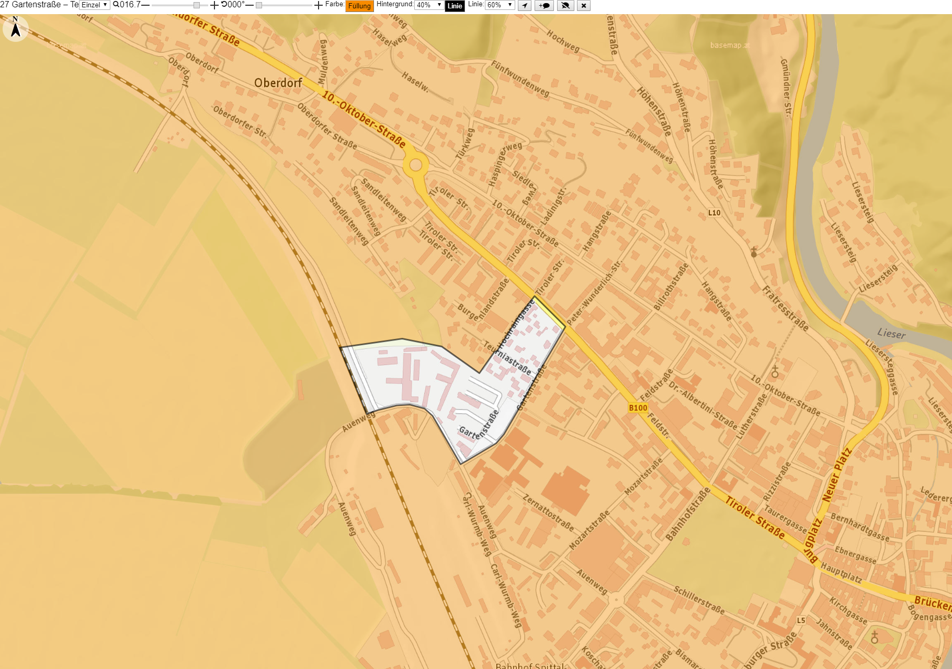The width and height of the screenshot is (952, 669).
Task: Click the crossed-out eye hide button
Action: (565, 6)
